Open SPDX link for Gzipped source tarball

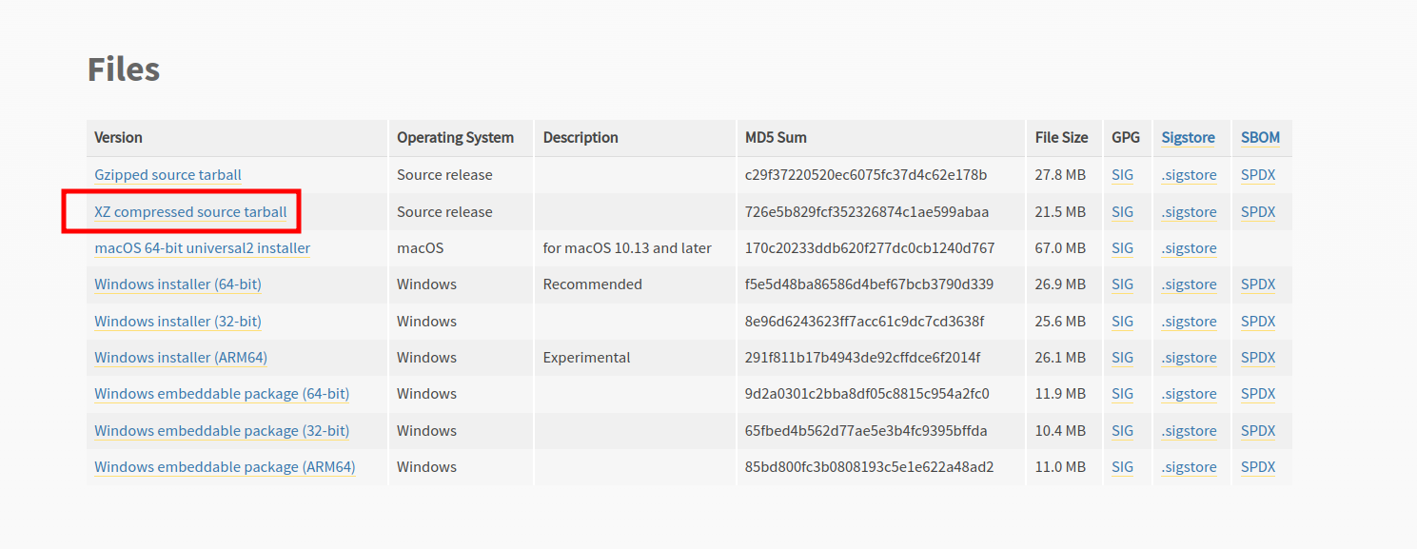pos(1258,175)
